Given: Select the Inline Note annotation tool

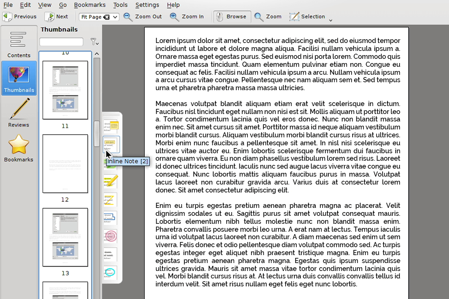Looking at the screenshot, I should (x=111, y=145).
